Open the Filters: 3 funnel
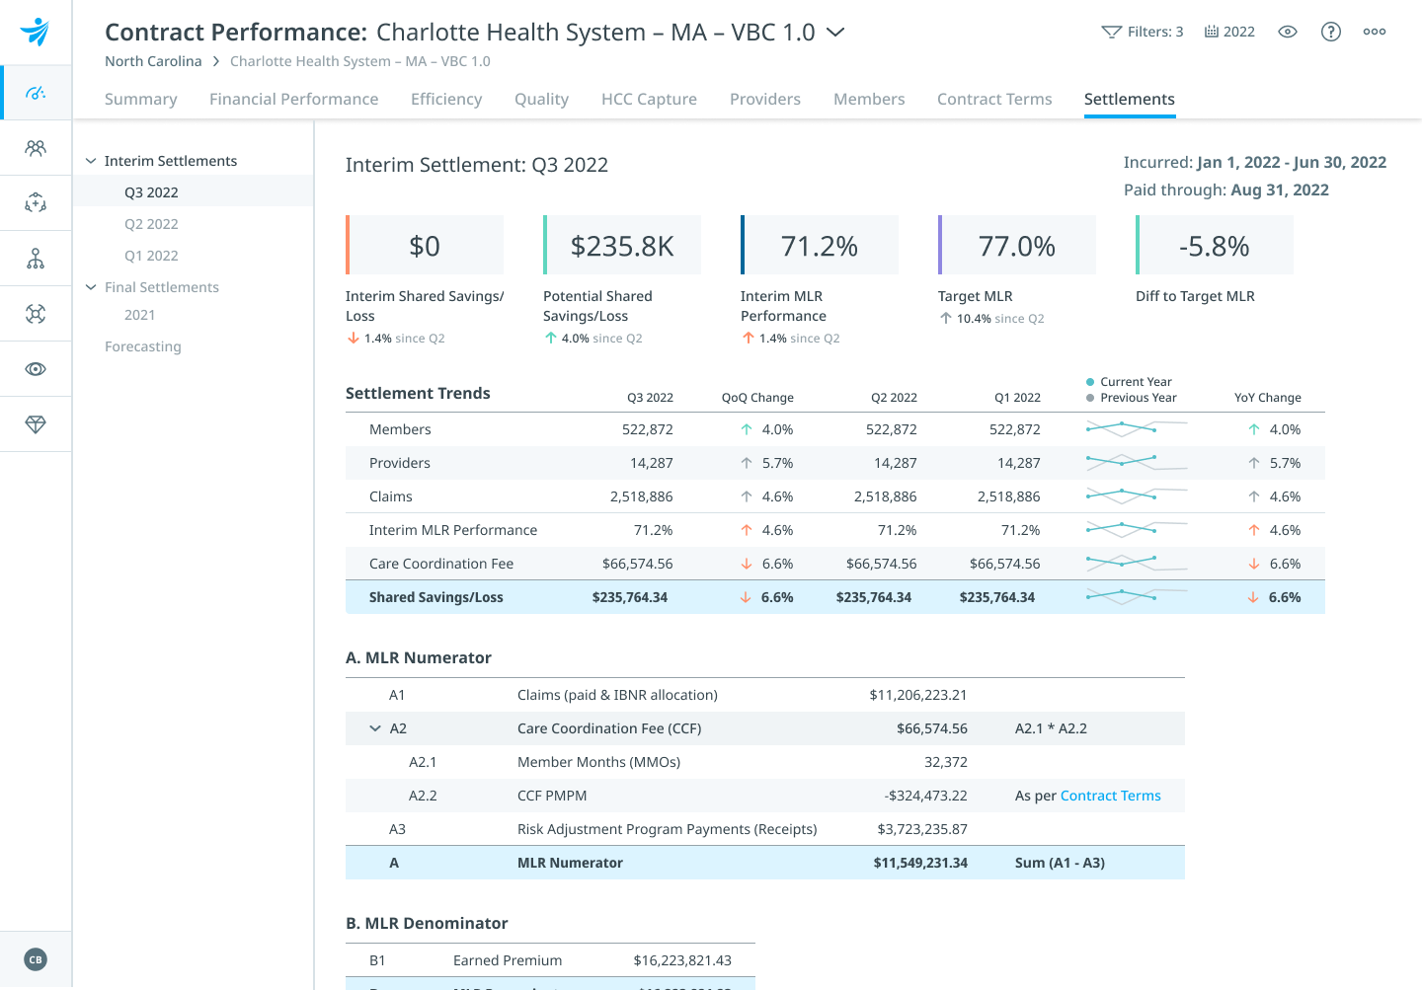 tap(1142, 32)
